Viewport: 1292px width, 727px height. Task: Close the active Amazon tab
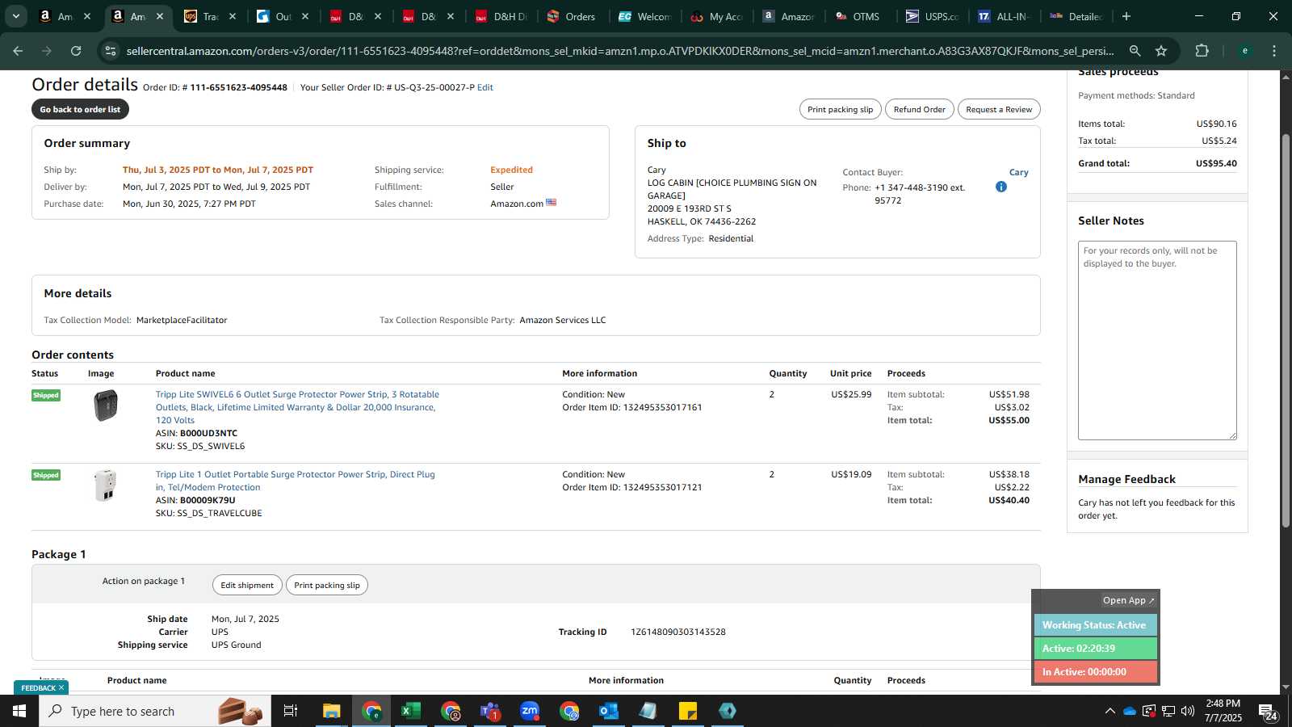click(160, 16)
